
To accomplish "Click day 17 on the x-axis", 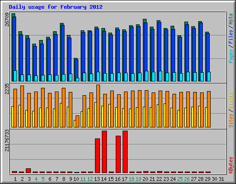I will coord(124,179).
